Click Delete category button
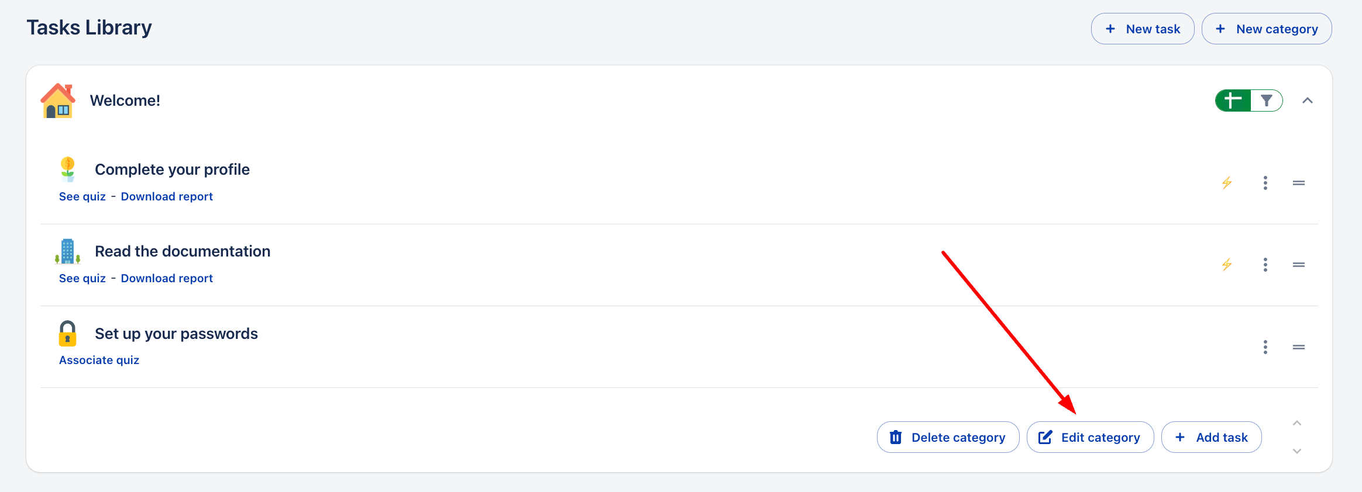This screenshot has height=492, width=1362. pos(948,437)
